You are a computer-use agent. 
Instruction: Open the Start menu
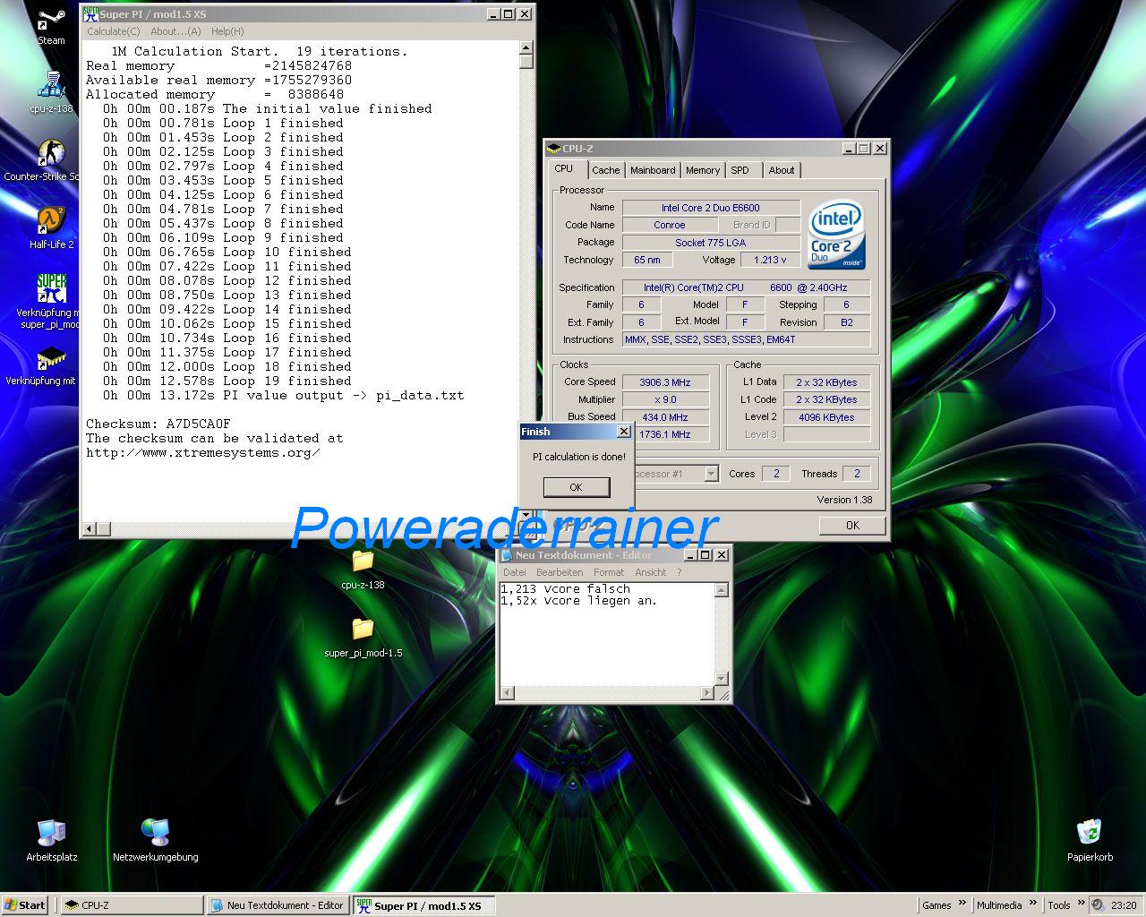coord(25,905)
